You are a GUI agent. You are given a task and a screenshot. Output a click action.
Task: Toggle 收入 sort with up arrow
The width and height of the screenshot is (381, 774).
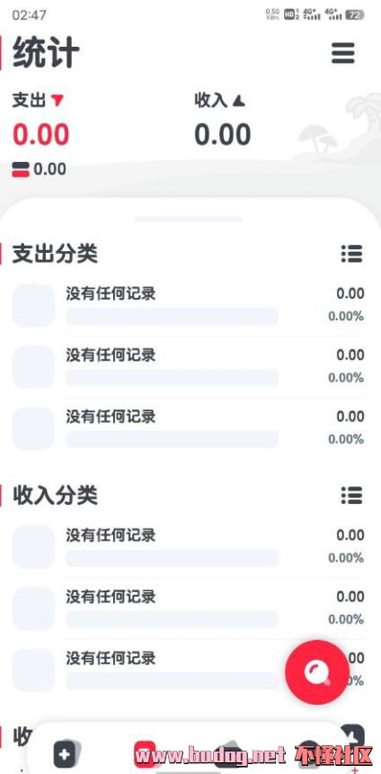tap(220, 101)
